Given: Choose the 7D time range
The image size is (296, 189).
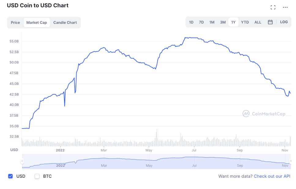Looking at the screenshot, I should (x=201, y=22).
